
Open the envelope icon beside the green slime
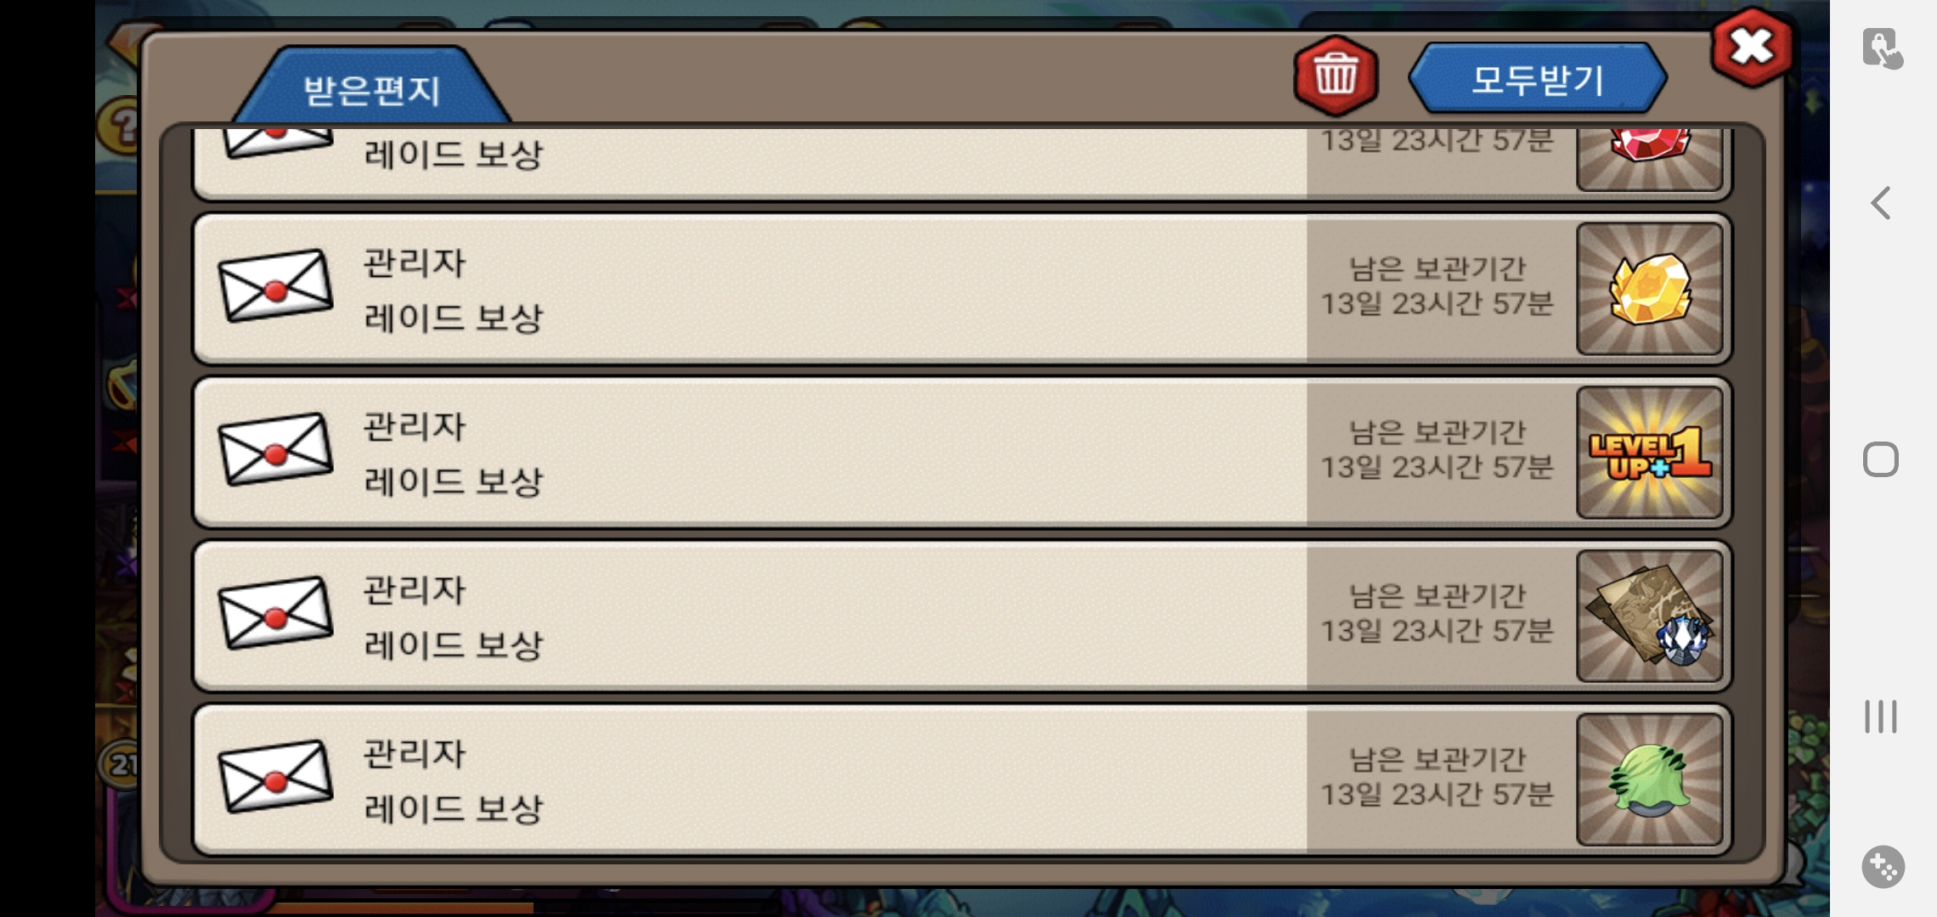275,778
